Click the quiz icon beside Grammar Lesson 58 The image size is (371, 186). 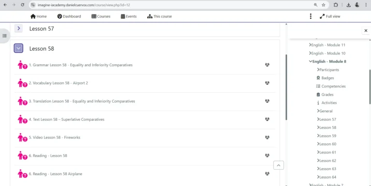coord(23,65)
